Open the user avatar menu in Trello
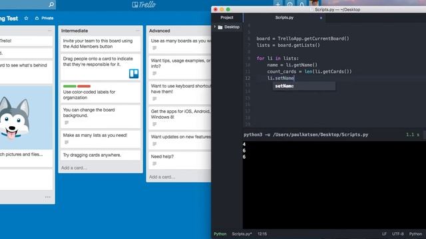Image resolution: width=426 pixels, height=239 pixels. coord(314,3)
